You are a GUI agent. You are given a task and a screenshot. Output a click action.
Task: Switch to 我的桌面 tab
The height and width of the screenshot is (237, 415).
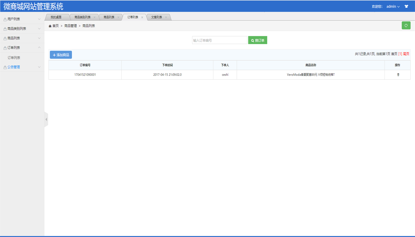click(x=56, y=17)
